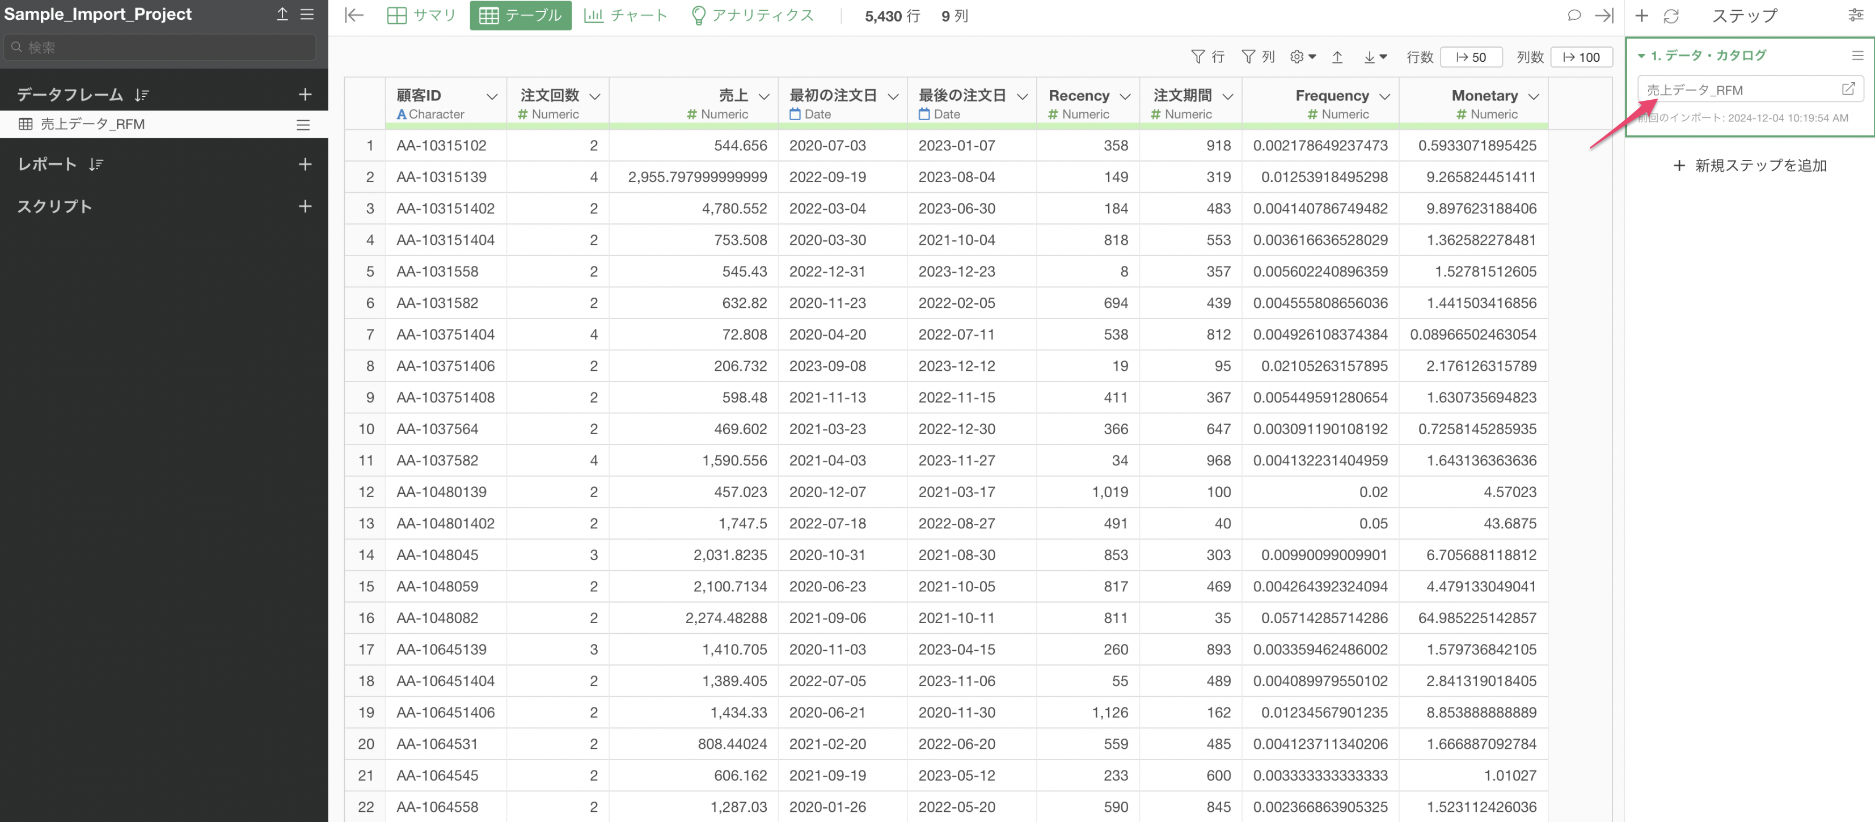Open the comment bubble icon

click(x=1574, y=15)
